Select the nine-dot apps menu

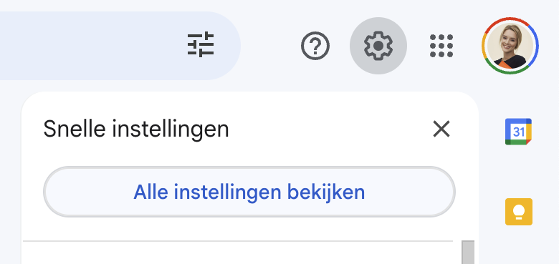441,46
